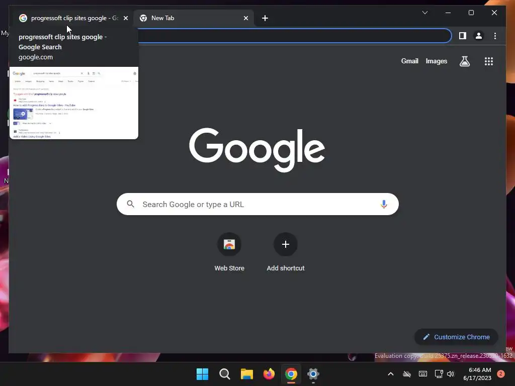Open the Web Store shortcut
The width and height of the screenshot is (515, 386).
(229, 252)
